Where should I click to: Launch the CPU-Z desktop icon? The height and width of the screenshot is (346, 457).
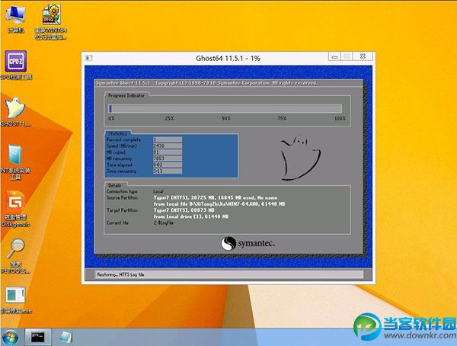click(x=16, y=65)
